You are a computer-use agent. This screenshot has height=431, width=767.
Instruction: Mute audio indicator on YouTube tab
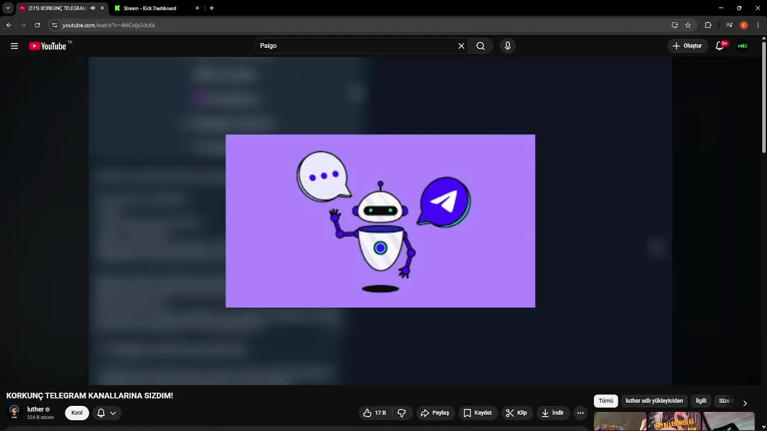pos(92,8)
